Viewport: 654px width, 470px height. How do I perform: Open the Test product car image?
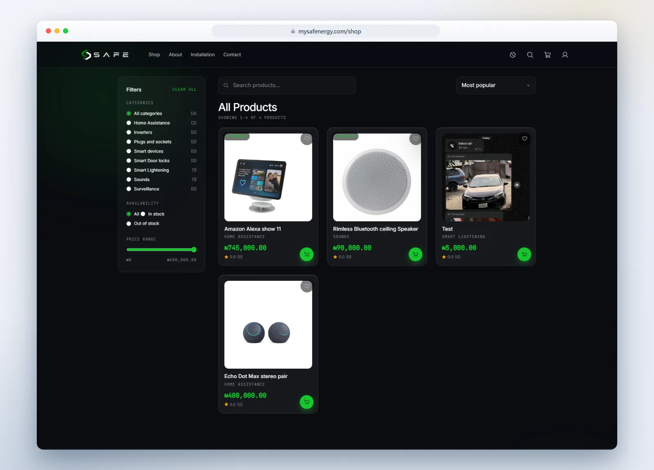[x=486, y=177]
